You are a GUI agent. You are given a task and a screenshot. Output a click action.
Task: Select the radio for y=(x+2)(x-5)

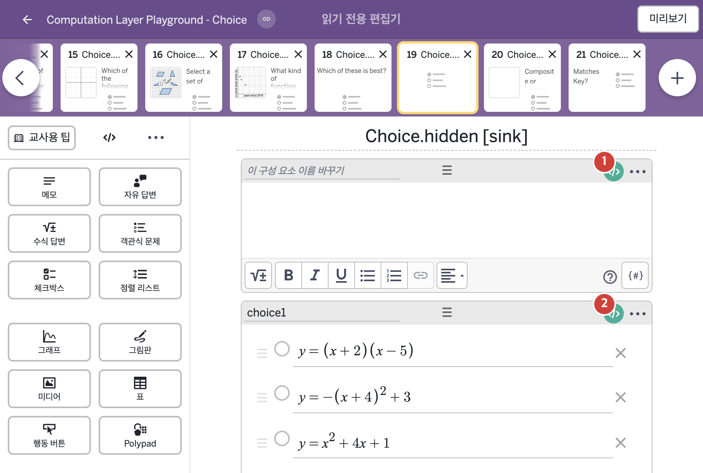[x=282, y=349]
